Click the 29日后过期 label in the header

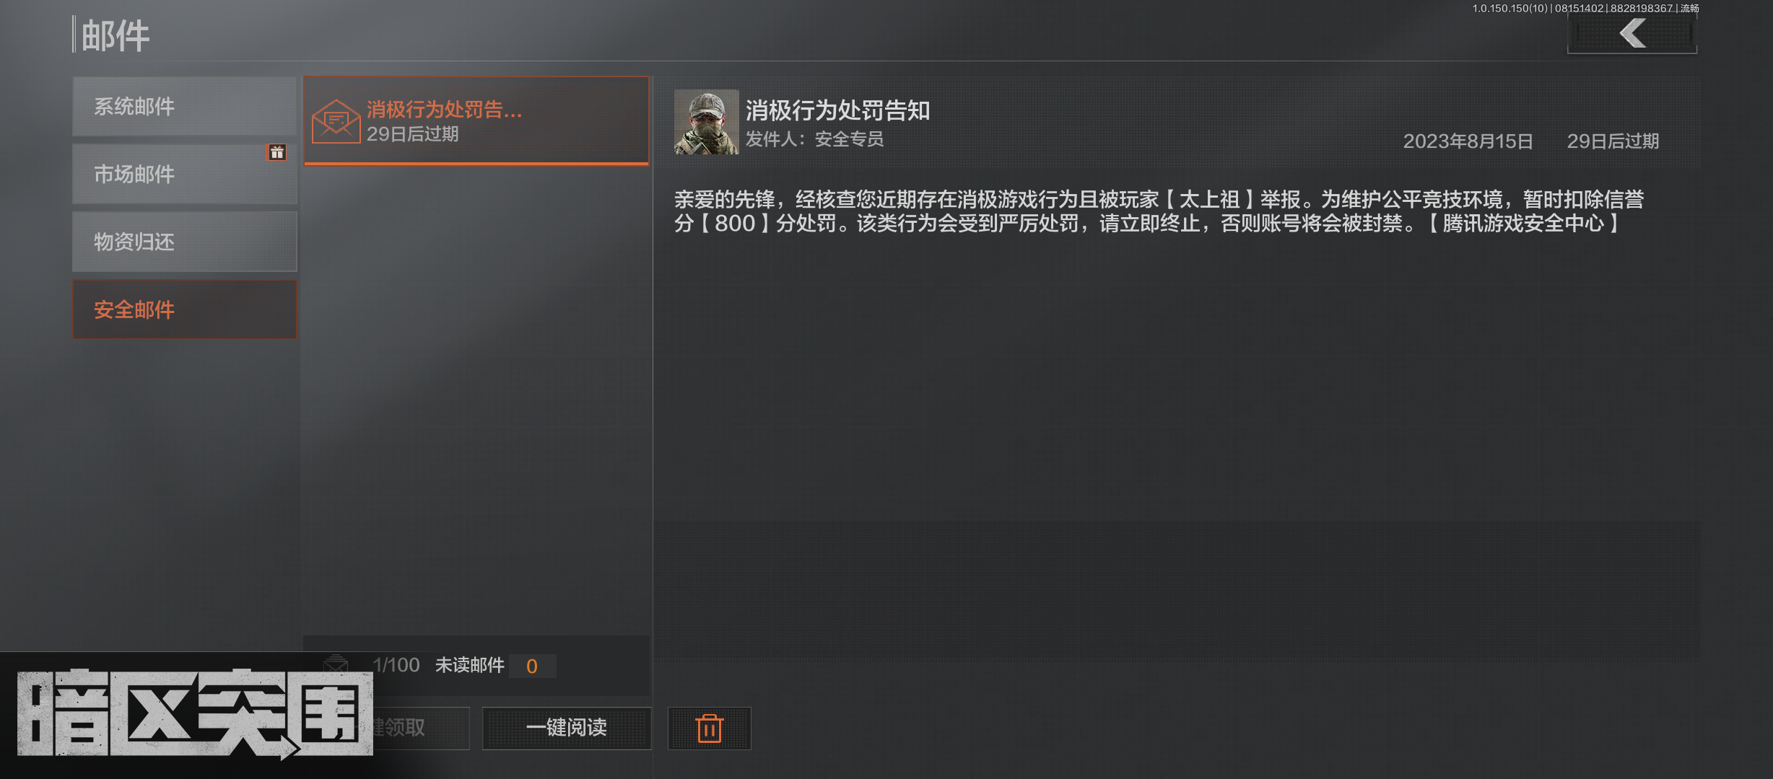(x=1613, y=141)
